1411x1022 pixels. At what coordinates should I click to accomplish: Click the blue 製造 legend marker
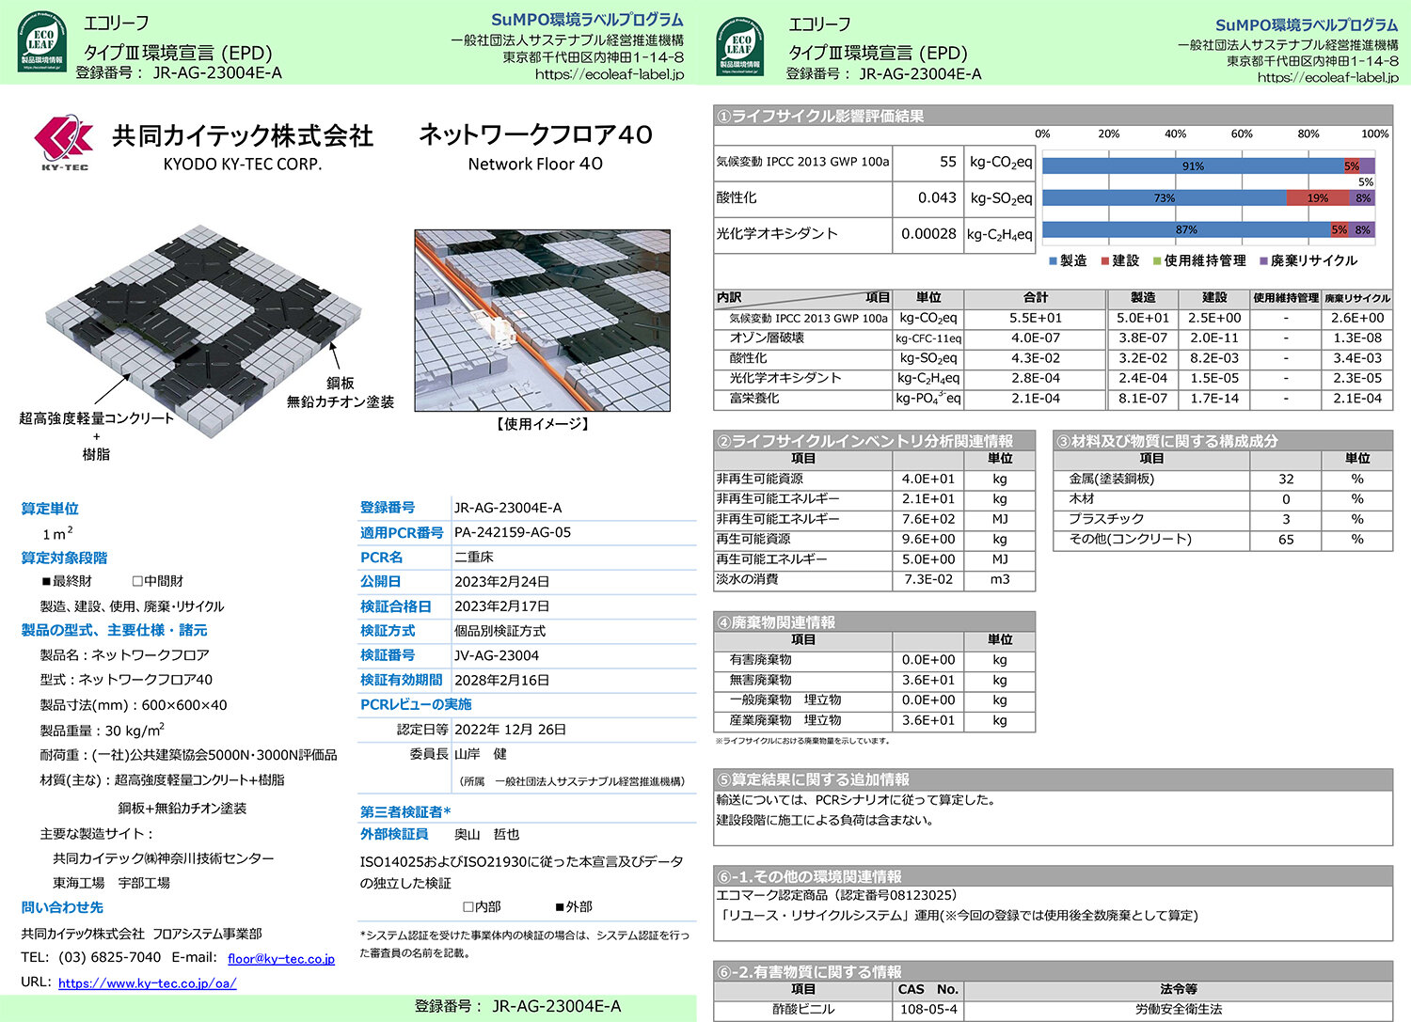(x=1054, y=260)
